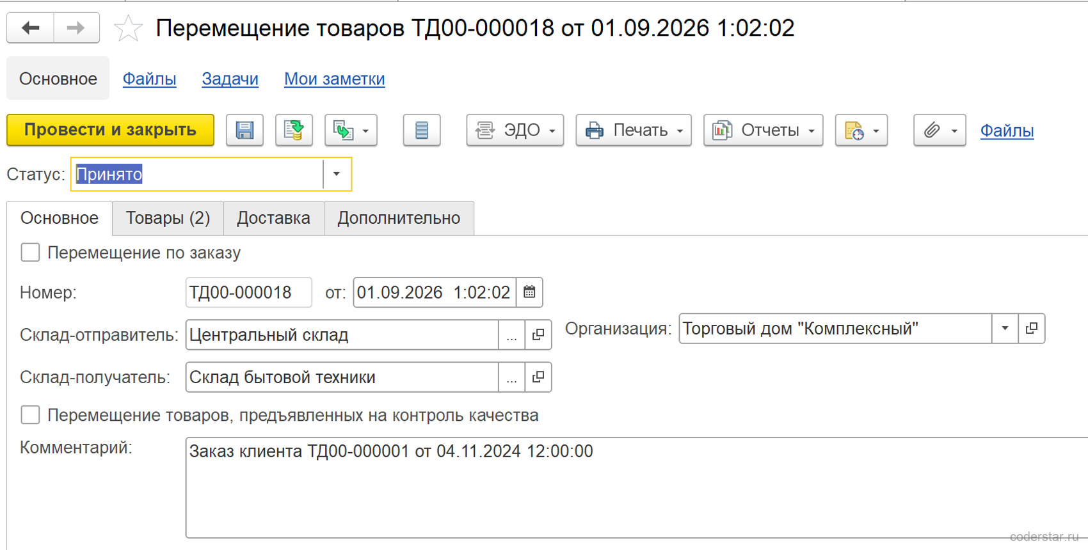
Task: Switch to the Товары (2) tab
Action: [x=168, y=218]
